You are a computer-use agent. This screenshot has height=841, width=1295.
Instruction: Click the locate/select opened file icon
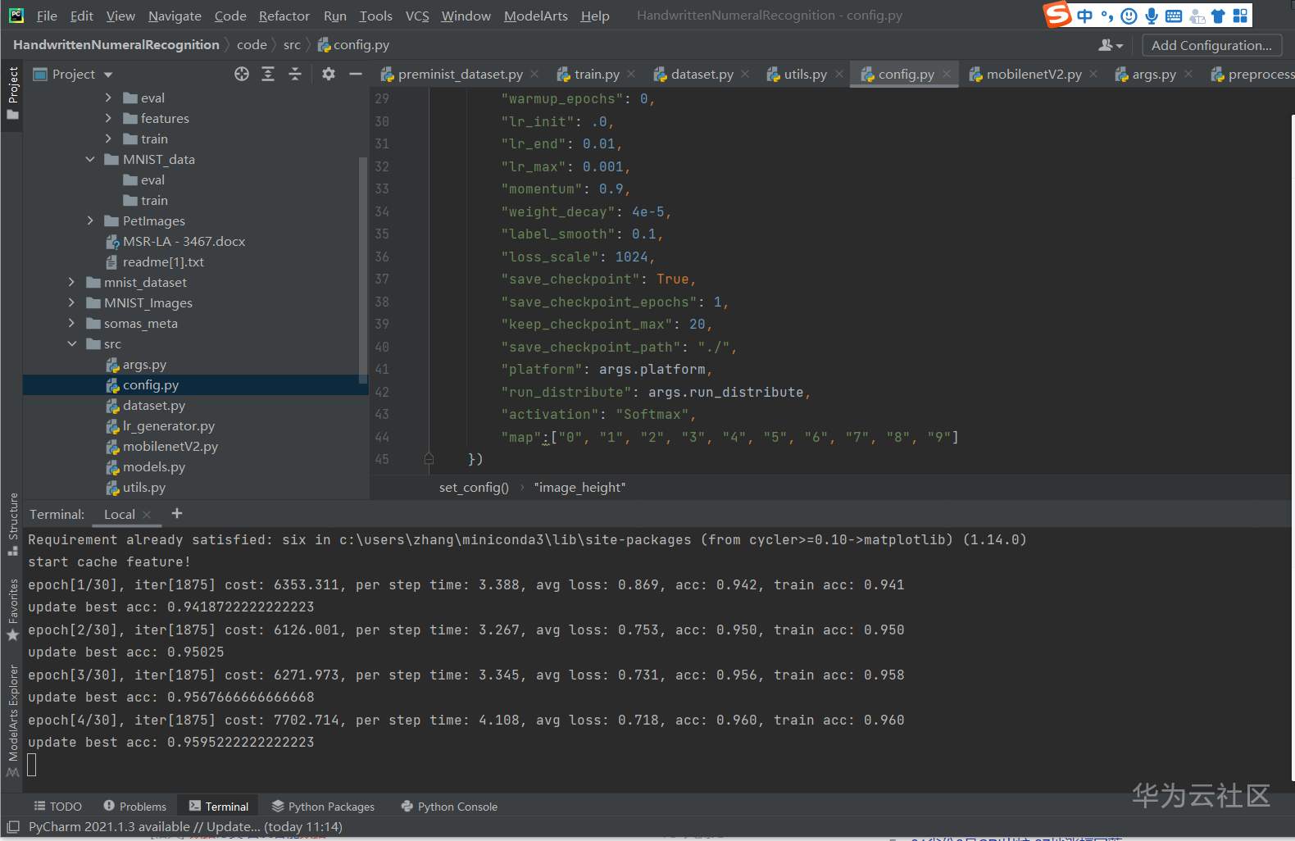241,75
